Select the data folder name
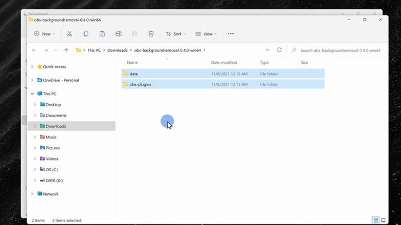The height and width of the screenshot is (225, 401). [133, 74]
